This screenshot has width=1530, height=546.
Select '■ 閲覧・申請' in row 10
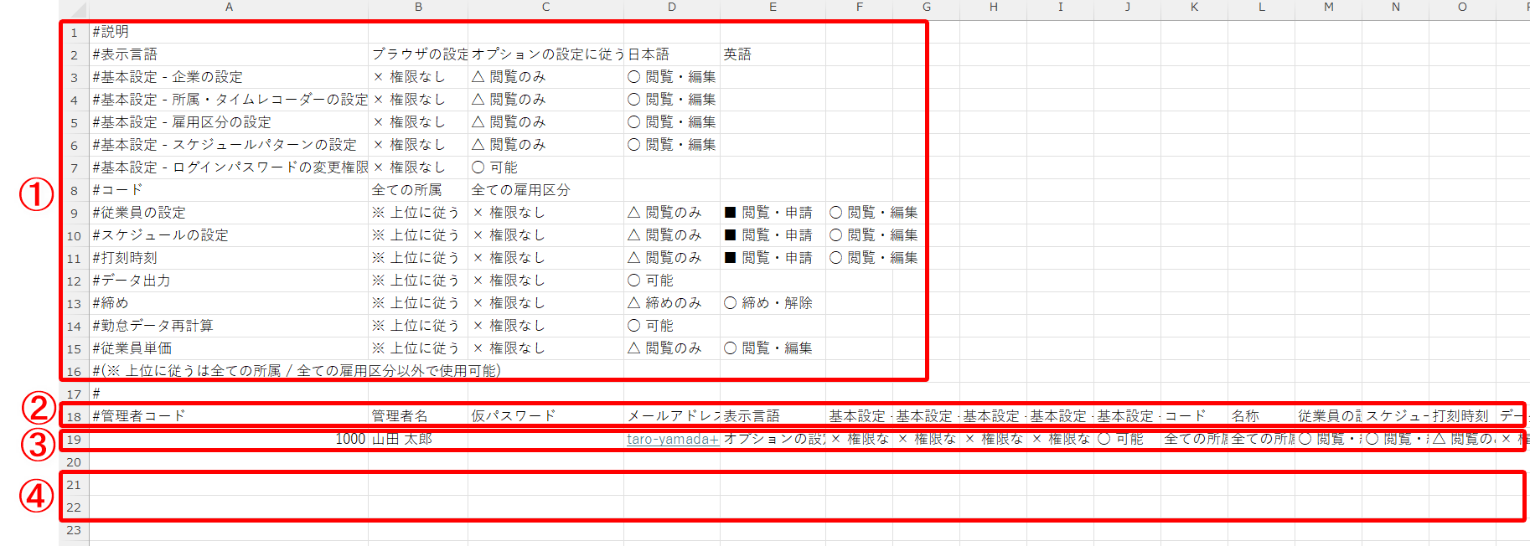tap(773, 235)
